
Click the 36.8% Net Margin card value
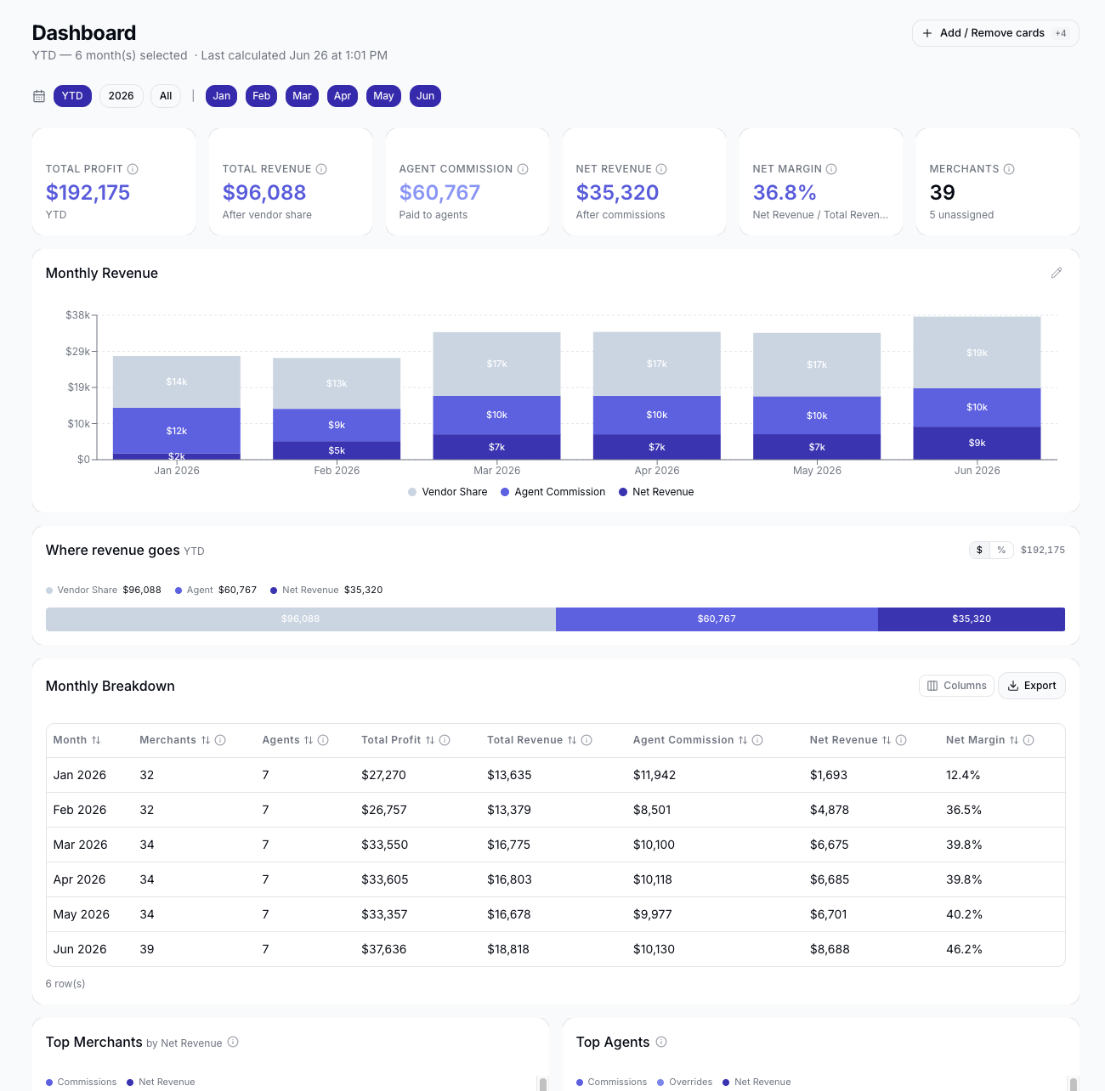785,193
